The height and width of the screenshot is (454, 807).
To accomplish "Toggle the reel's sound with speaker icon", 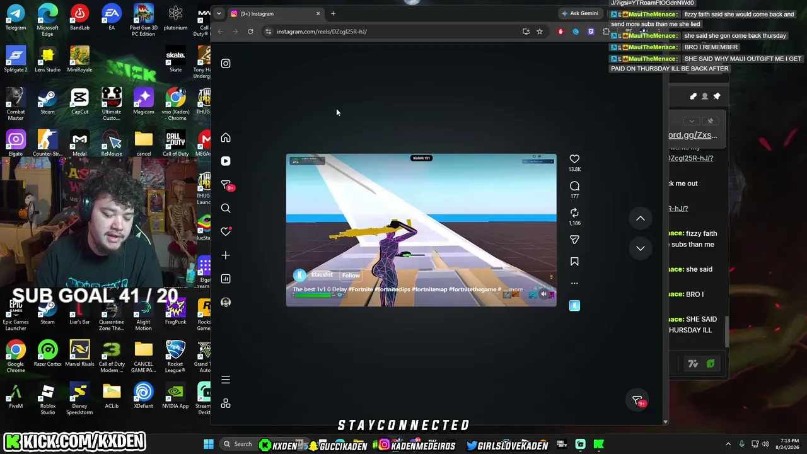I will point(544,294).
